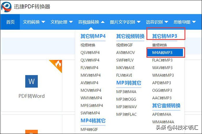Select FLV转MP4
This screenshot has height=134, width=202.
[89, 68]
